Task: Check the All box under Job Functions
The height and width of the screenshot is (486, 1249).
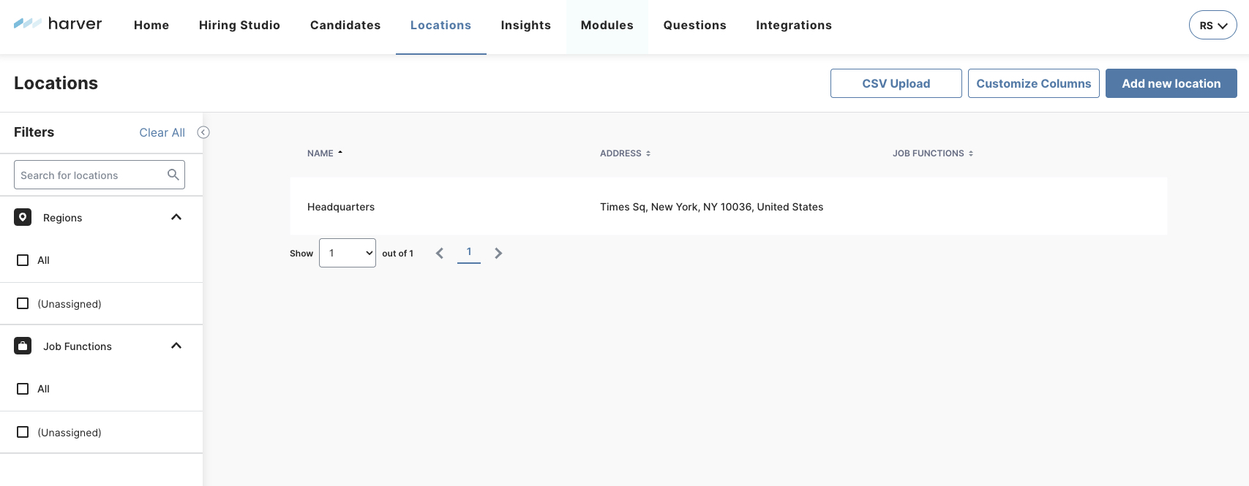Action: click(x=23, y=389)
